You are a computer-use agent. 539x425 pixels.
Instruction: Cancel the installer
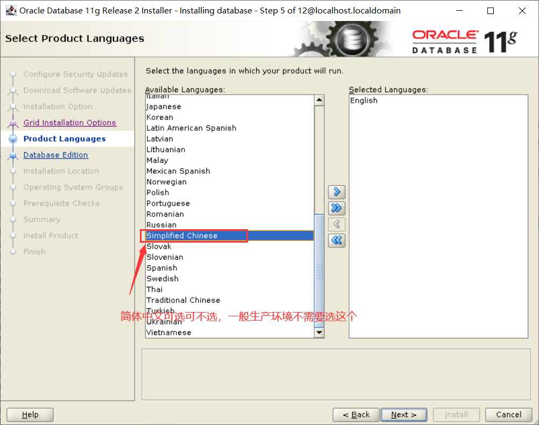509,415
